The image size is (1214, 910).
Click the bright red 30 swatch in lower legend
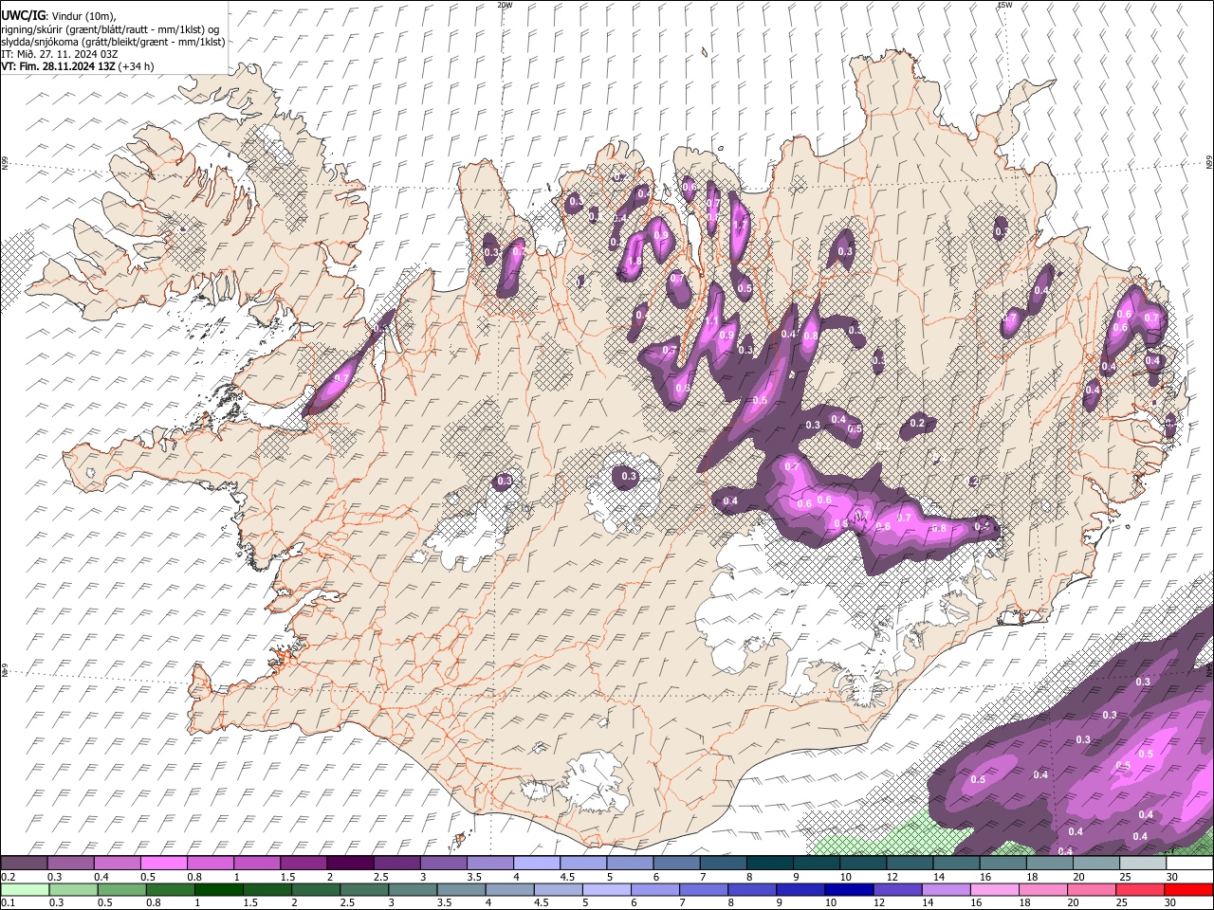point(1188,889)
